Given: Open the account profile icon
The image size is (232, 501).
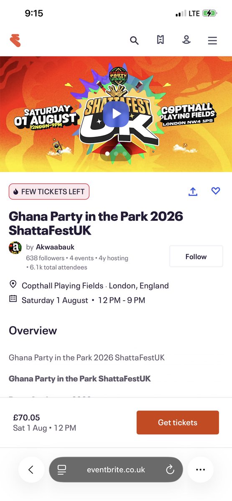Looking at the screenshot, I should click(x=186, y=40).
